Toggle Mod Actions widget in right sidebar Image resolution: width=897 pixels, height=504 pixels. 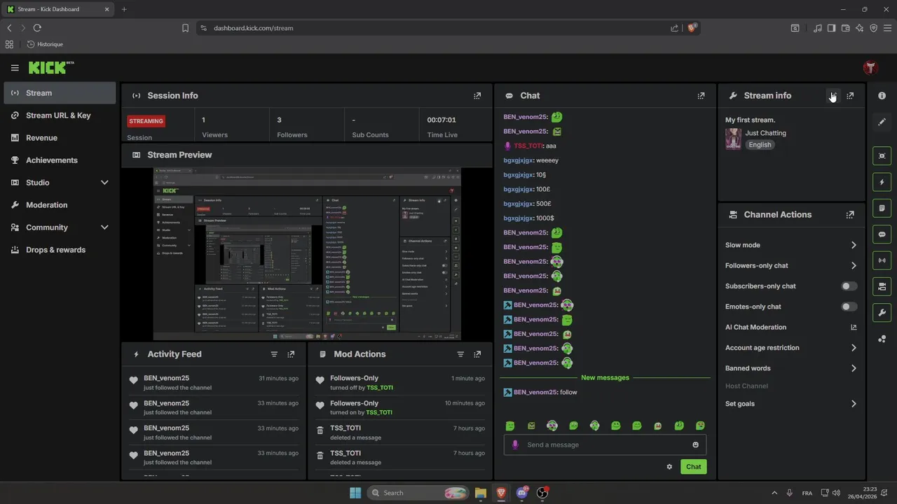click(882, 208)
